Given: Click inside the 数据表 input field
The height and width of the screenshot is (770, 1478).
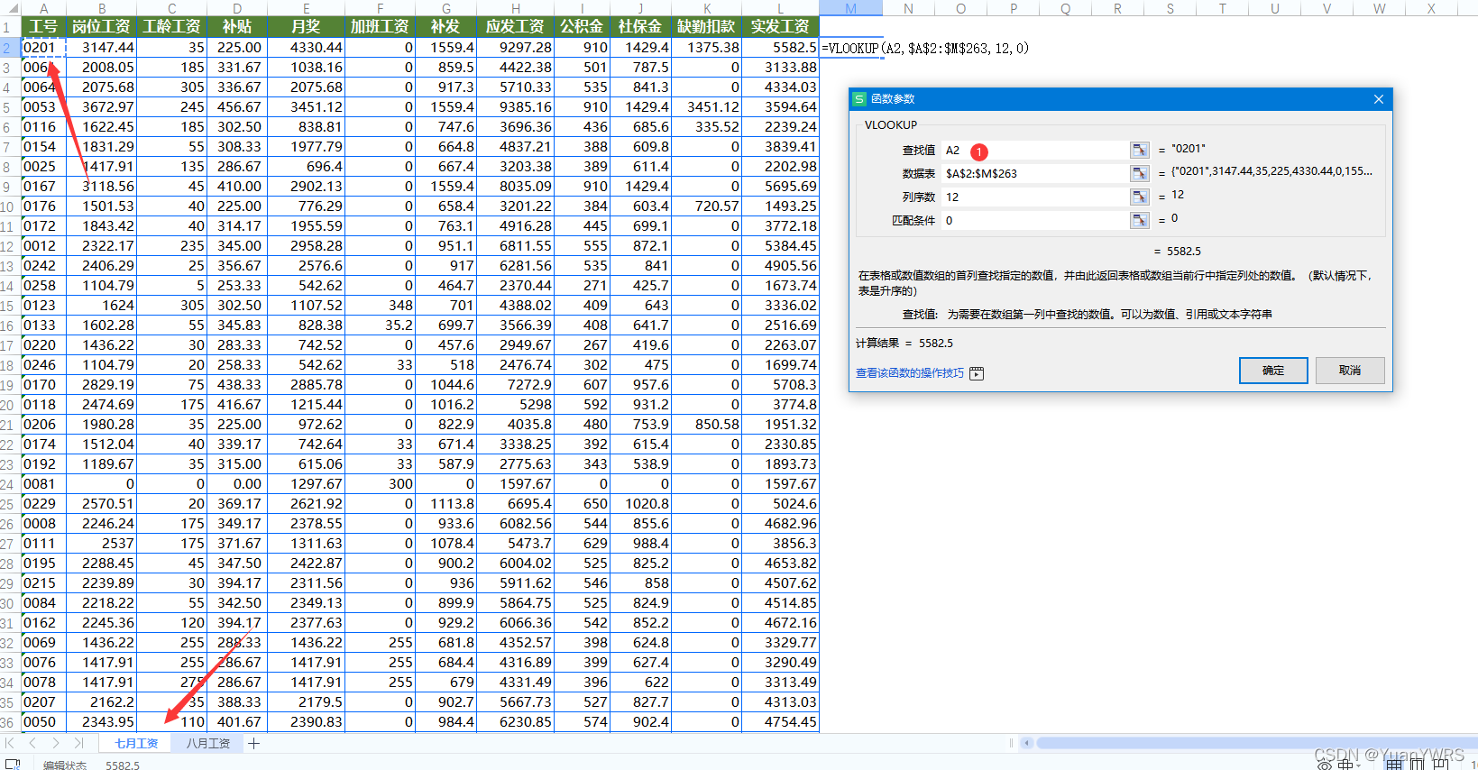Looking at the screenshot, I should 1035,173.
